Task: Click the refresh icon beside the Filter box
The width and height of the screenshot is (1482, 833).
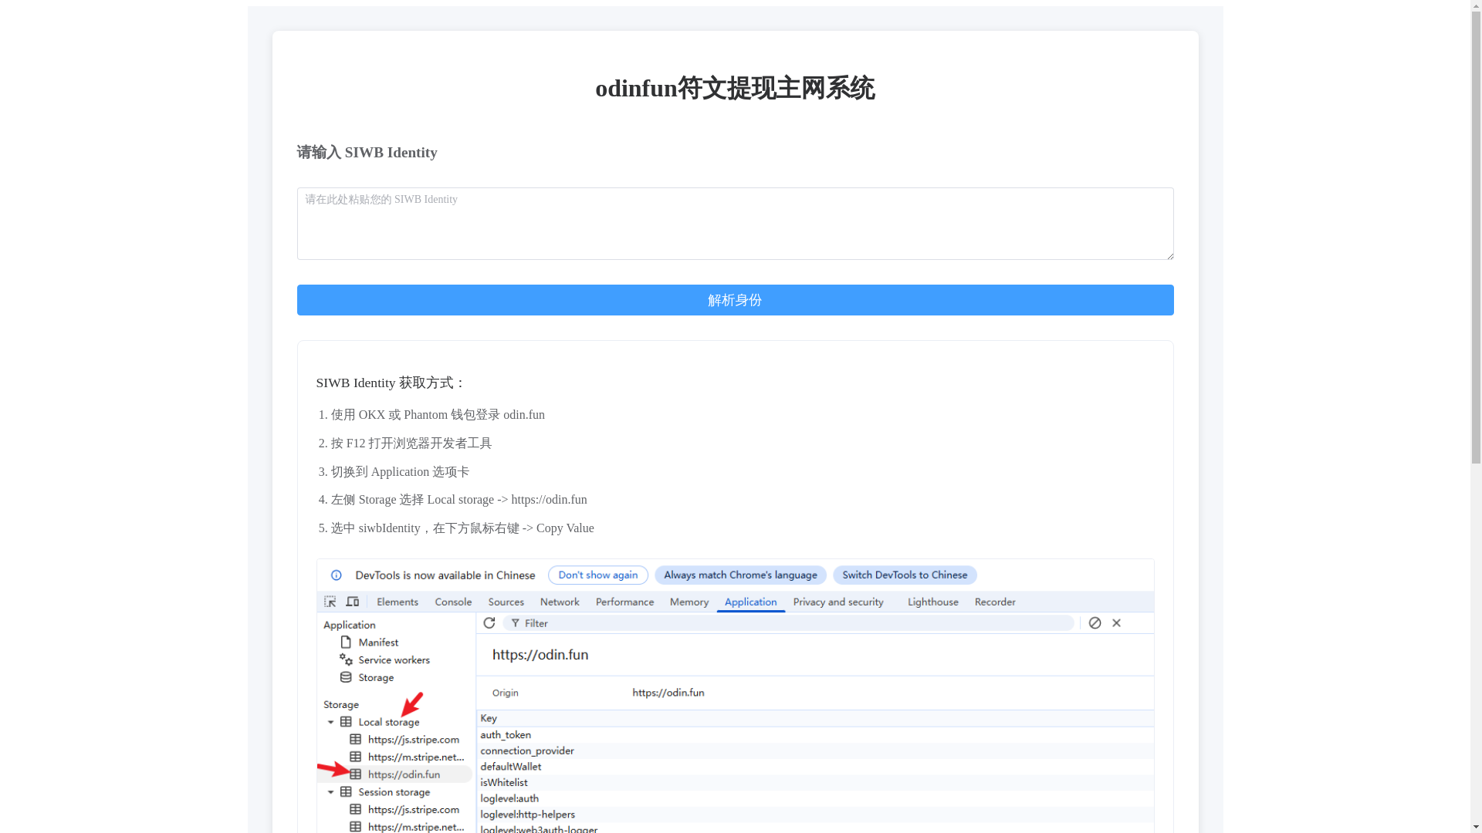Action: pyautogui.click(x=489, y=623)
